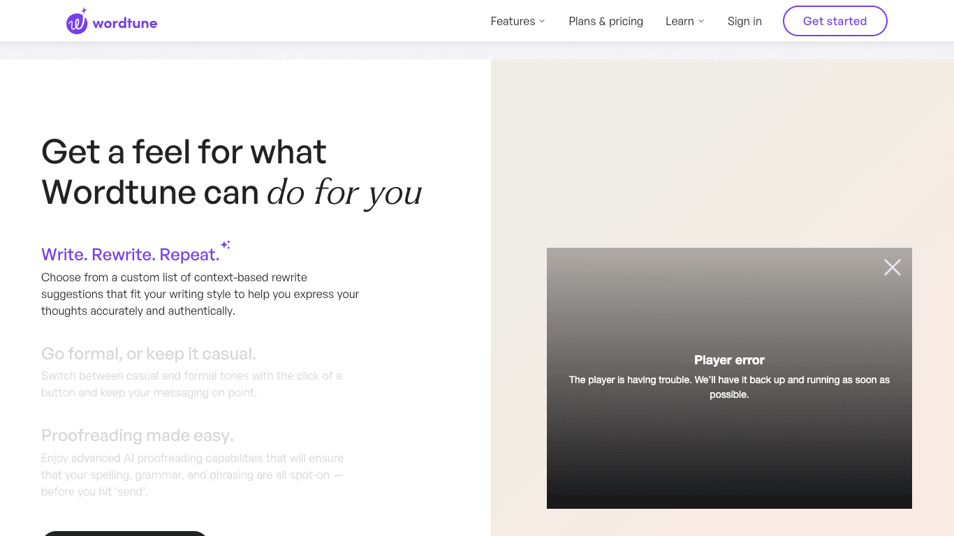Expand the Features dropdown chevron

542,22
